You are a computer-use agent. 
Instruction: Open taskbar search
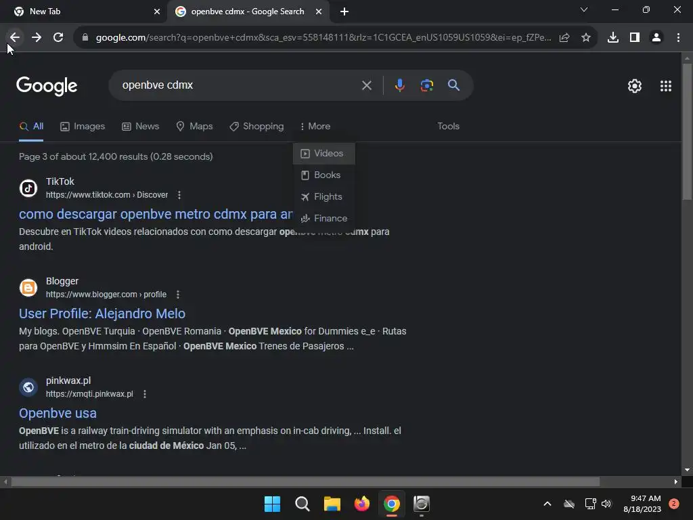tap(303, 504)
